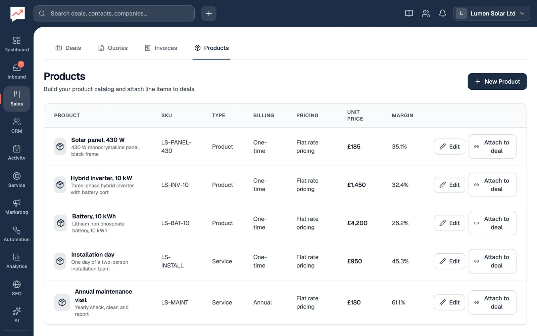Edit the Battery, 10 kWh product
This screenshot has height=336, width=537.
(x=449, y=223)
